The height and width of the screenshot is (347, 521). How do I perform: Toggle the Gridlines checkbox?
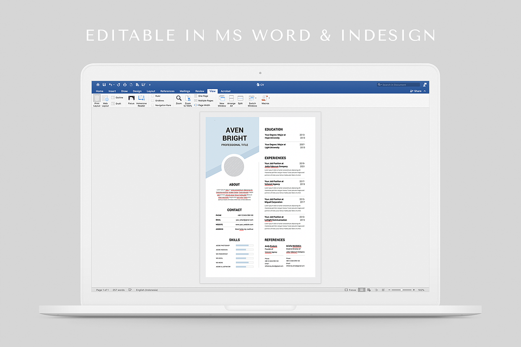pyautogui.click(x=153, y=101)
